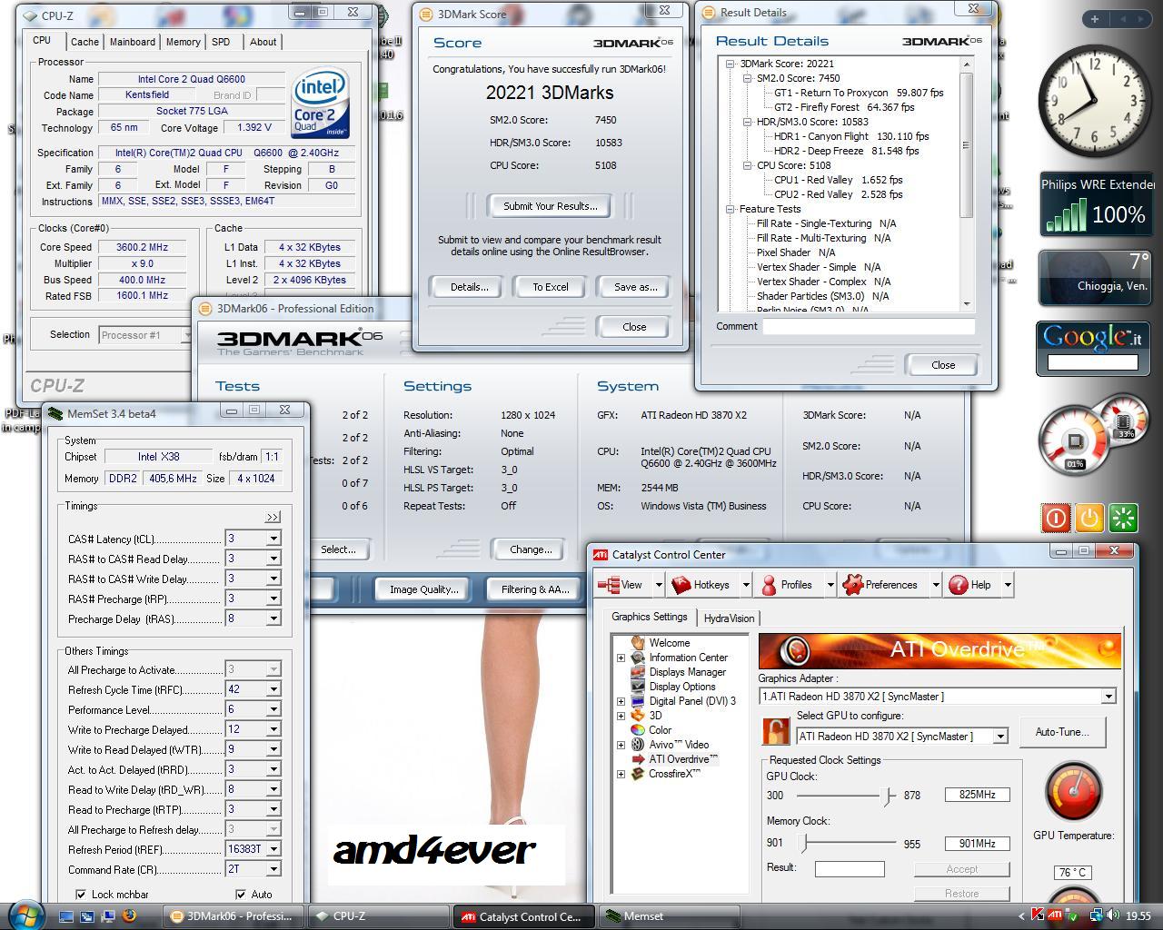Expand the CrossfireX tree node
This screenshot has height=930, width=1163.
621,774
